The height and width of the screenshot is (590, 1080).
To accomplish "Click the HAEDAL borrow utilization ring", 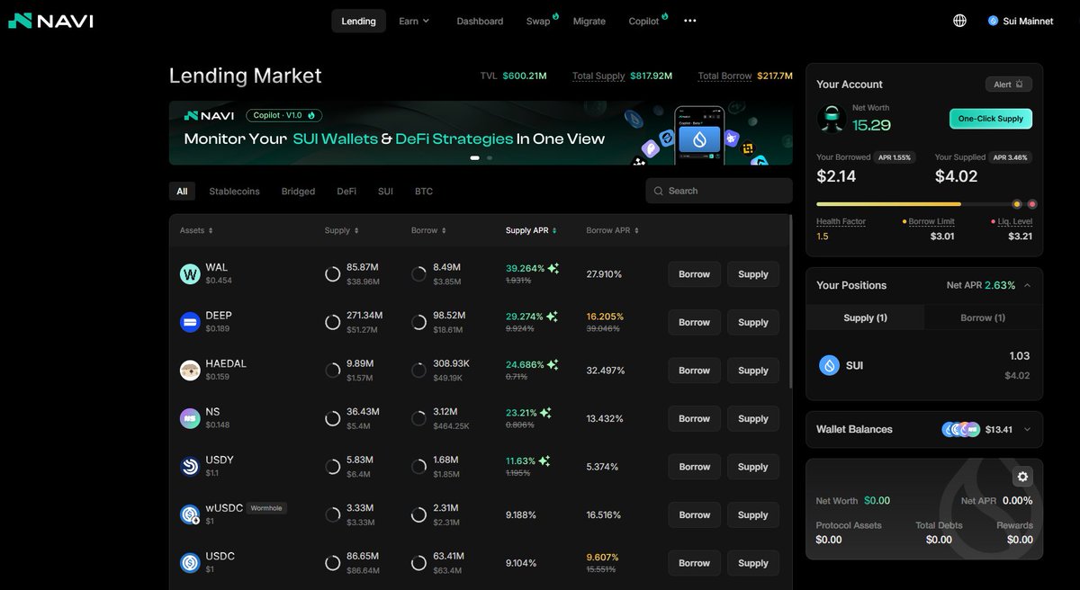I will pos(418,371).
